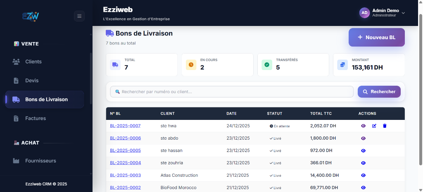The height and width of the screenshot is (192, 423).
Task: Click the 69,771.00 DH total cell
Action: click(x=324, y=188)
